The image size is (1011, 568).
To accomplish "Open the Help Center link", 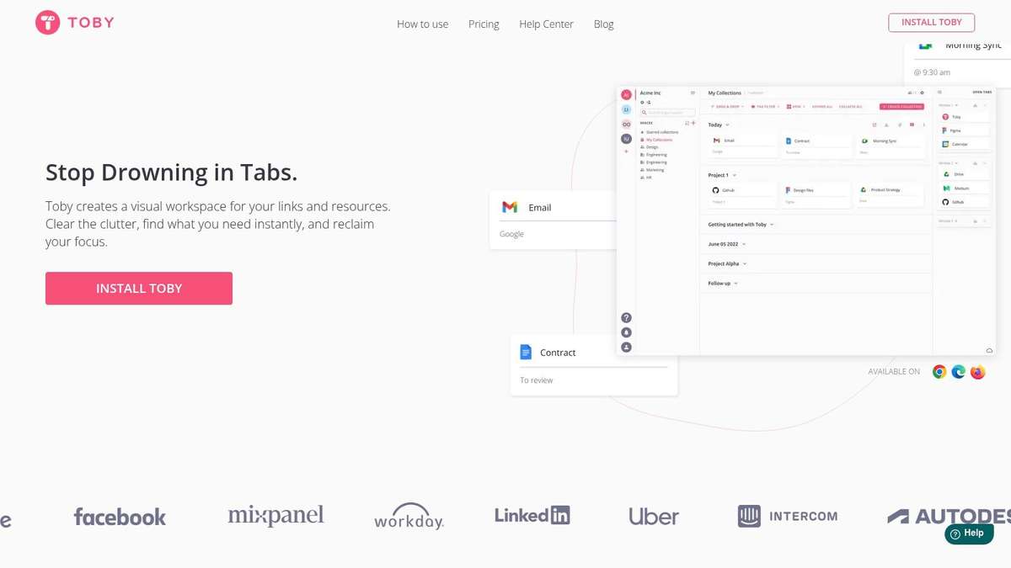I will [x=546, y=24].
